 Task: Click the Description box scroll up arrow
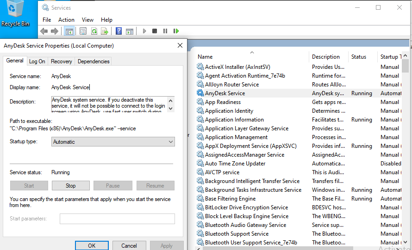(170, 100)
